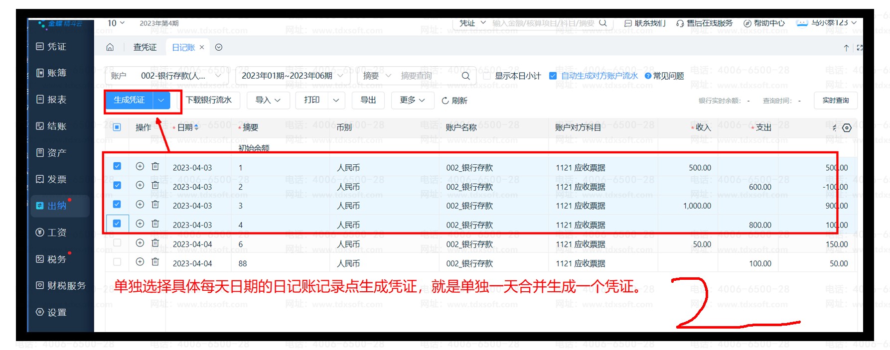Image resolution: width=890 pixels, height=350 pixels.
Task: Expand the 生成凭证 dropdown arrow
Action: pos(161,100)
